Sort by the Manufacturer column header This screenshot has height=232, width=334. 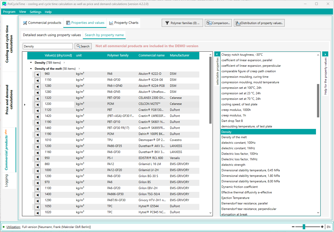pyautogui.click(x=180, y=55)
